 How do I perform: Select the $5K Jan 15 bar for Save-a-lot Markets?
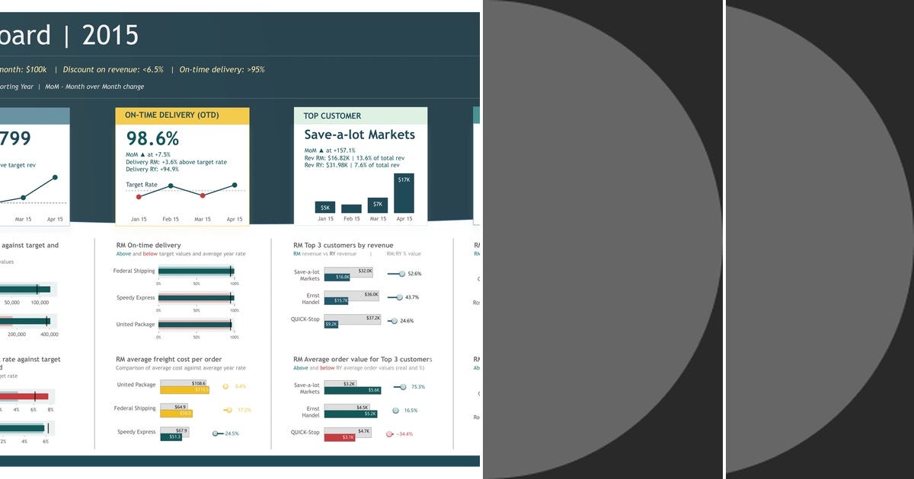pos(324,207)
